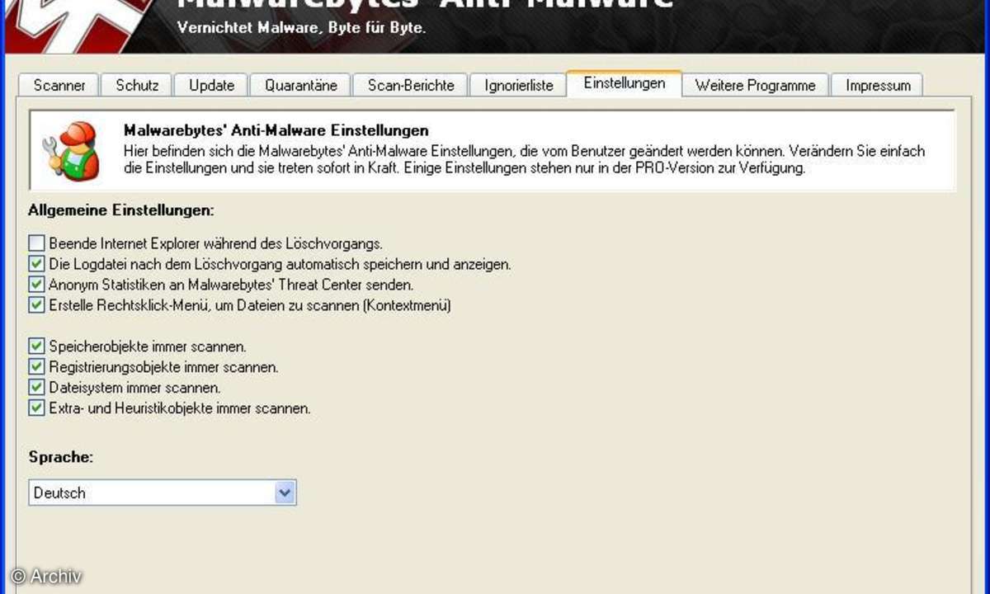Screen dimensions: 990x594
Task: Click the worker with wrench settings icon
Action: coord(72,150)
